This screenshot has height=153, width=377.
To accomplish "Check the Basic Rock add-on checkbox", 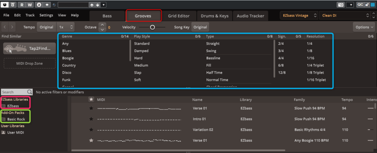I will click(4, 119).
